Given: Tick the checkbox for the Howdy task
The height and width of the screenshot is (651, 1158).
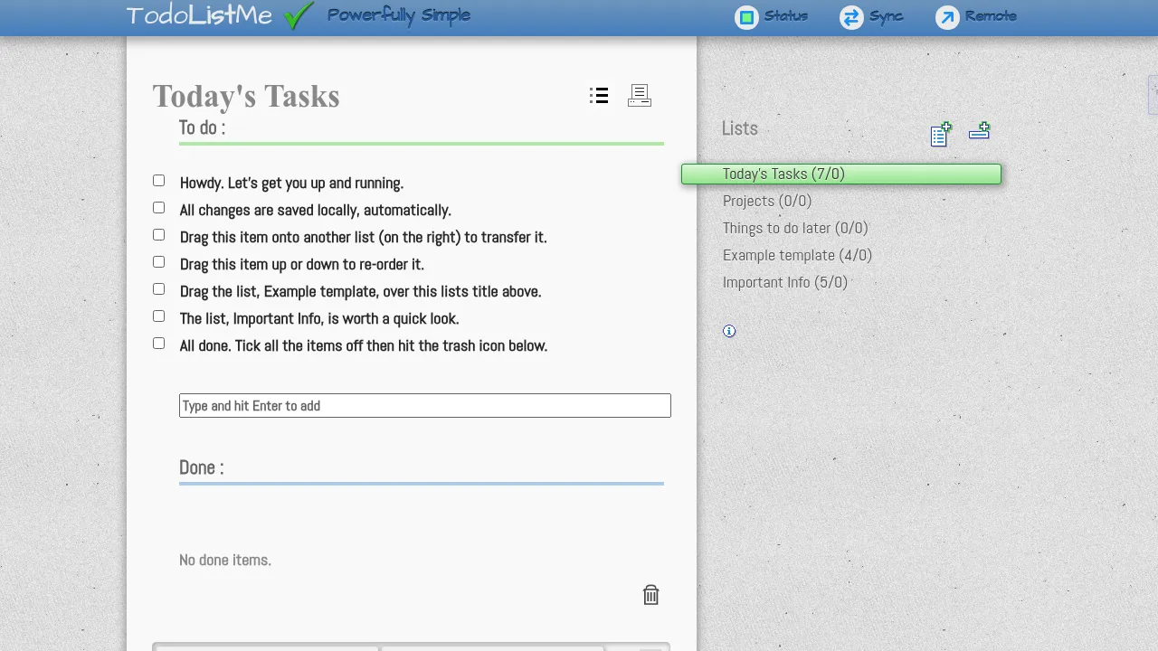Looking at the screenshot, I should click(158, 181).
